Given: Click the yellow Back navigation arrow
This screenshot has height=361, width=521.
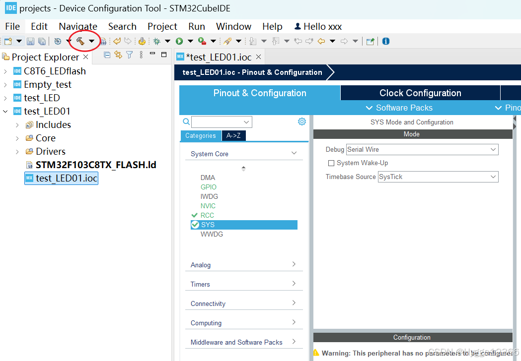Looking at the screenshot, I should (321, 41).
